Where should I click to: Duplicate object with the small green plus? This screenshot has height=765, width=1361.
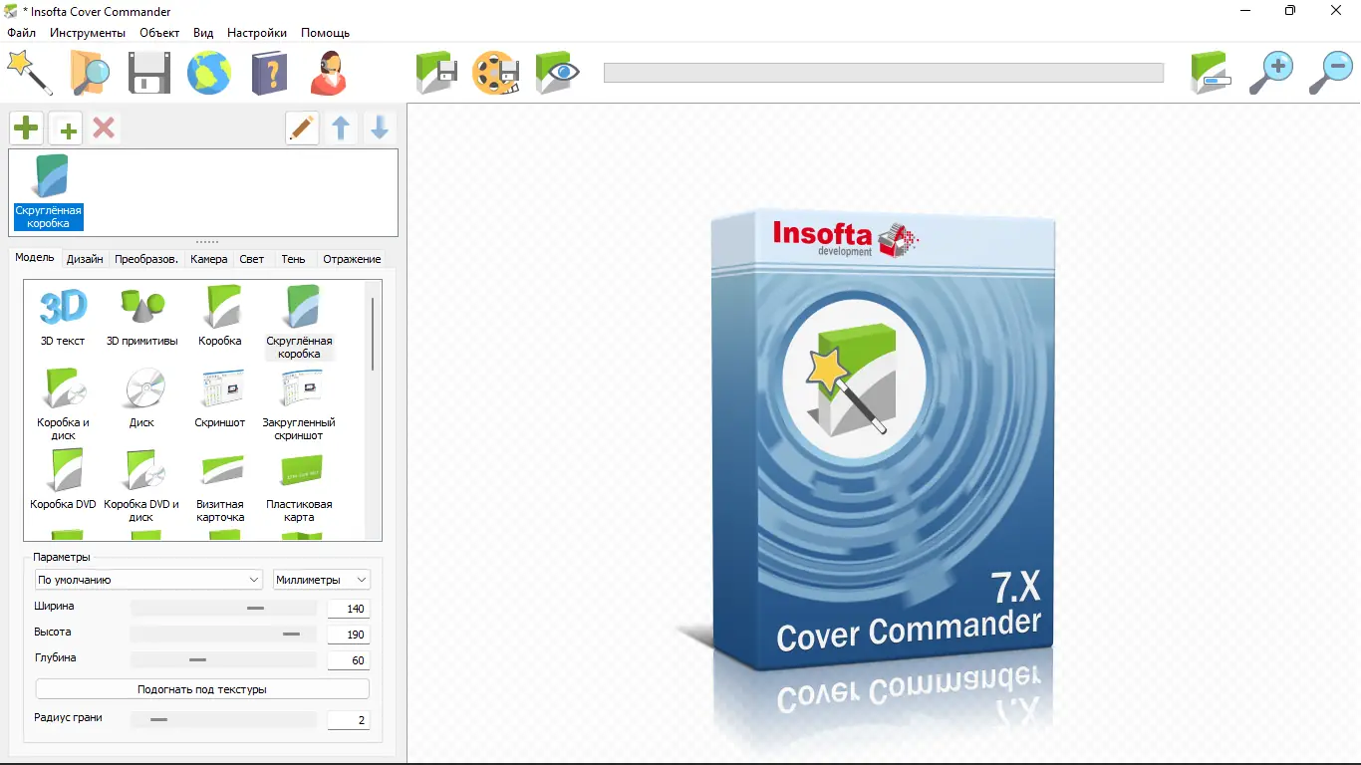click(66, 128)
